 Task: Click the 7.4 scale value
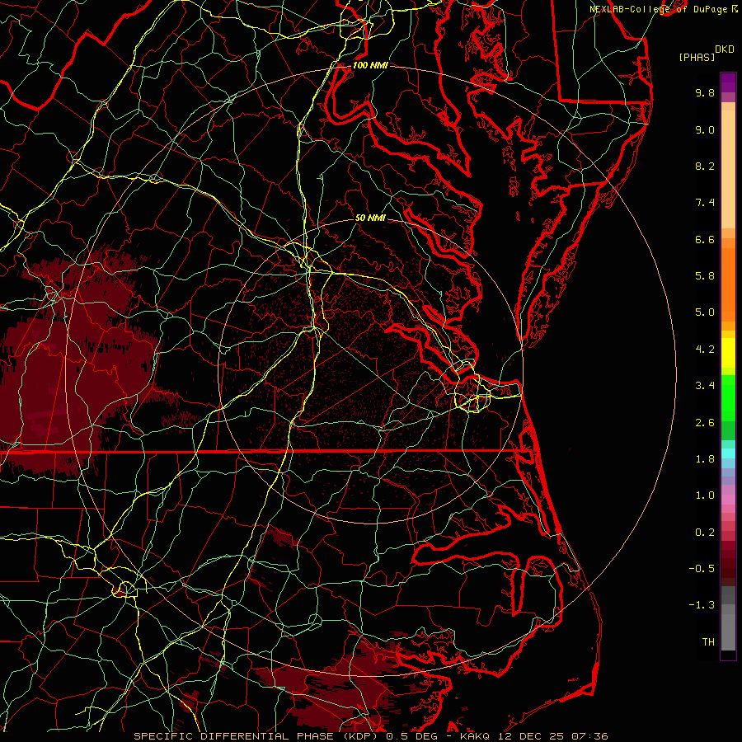(x=705, y=203)
